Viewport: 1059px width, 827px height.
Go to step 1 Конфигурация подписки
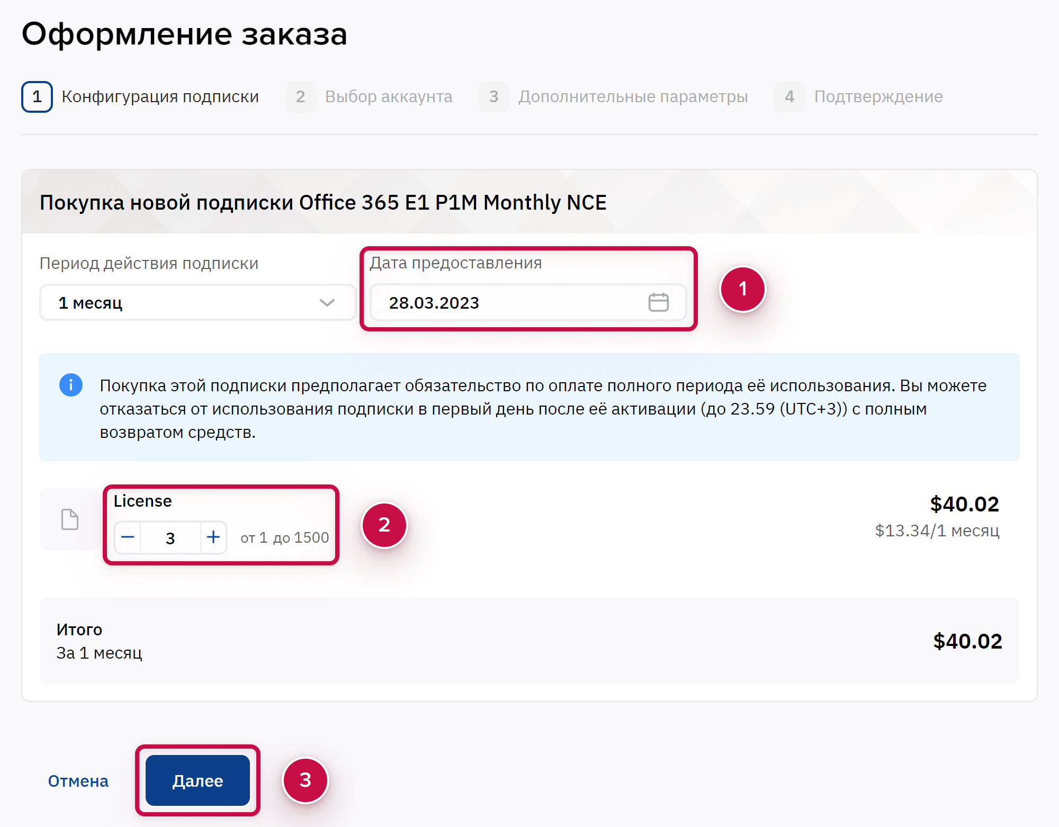pos(159,97)
